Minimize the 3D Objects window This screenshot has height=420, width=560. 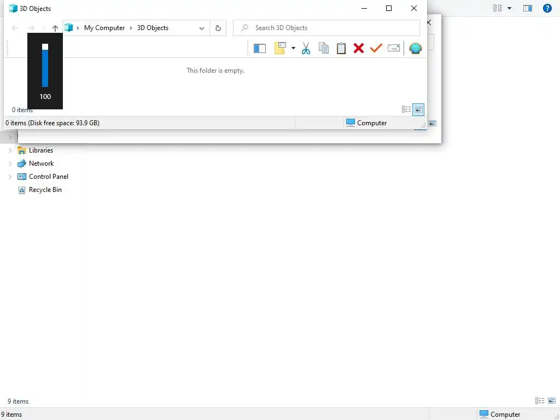pyautogui.click(x=364, y=8)
